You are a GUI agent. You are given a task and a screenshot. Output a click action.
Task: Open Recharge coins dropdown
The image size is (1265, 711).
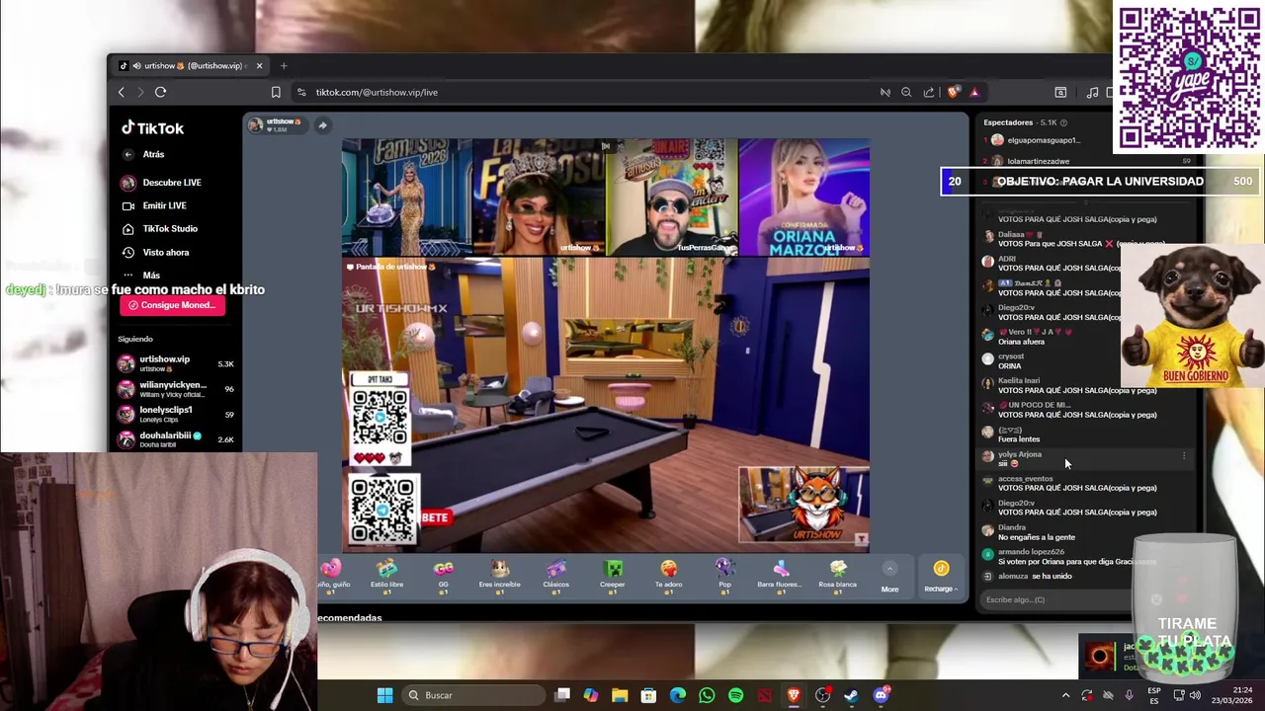pos(941,577)
